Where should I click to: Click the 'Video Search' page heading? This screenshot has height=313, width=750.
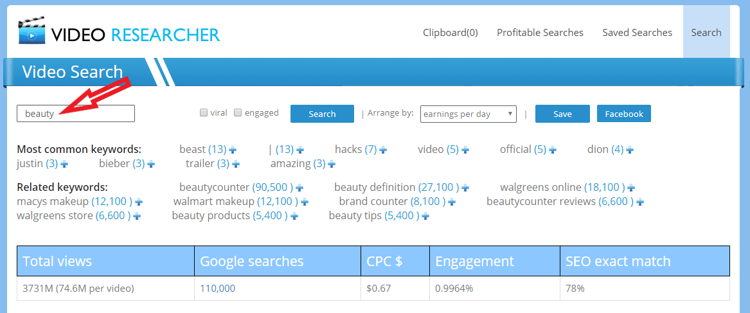tap(73, 72)
